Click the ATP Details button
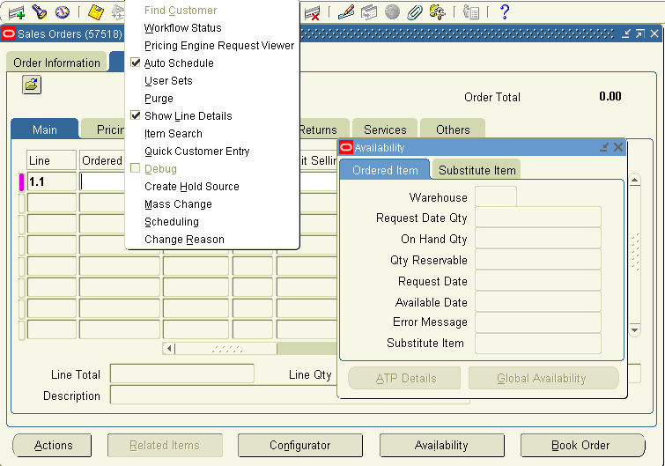 click(404, 378)
